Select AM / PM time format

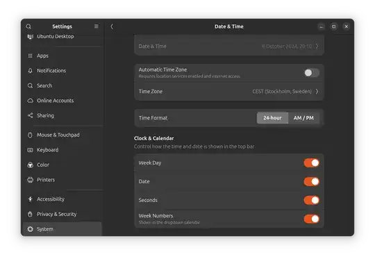pyautogui.click(x=303, y=118)
